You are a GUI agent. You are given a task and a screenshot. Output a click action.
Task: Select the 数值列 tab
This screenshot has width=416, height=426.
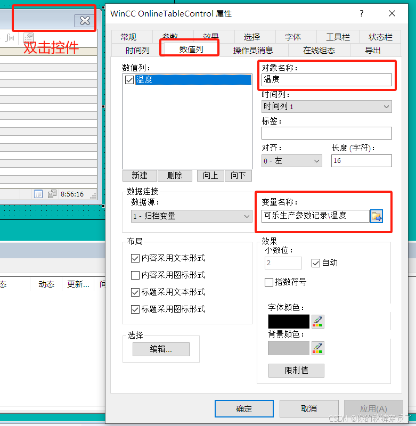[191, 49]
